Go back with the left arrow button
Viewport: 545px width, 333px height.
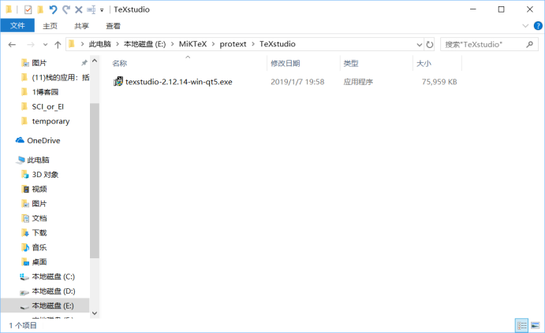(x=12, y=44)
